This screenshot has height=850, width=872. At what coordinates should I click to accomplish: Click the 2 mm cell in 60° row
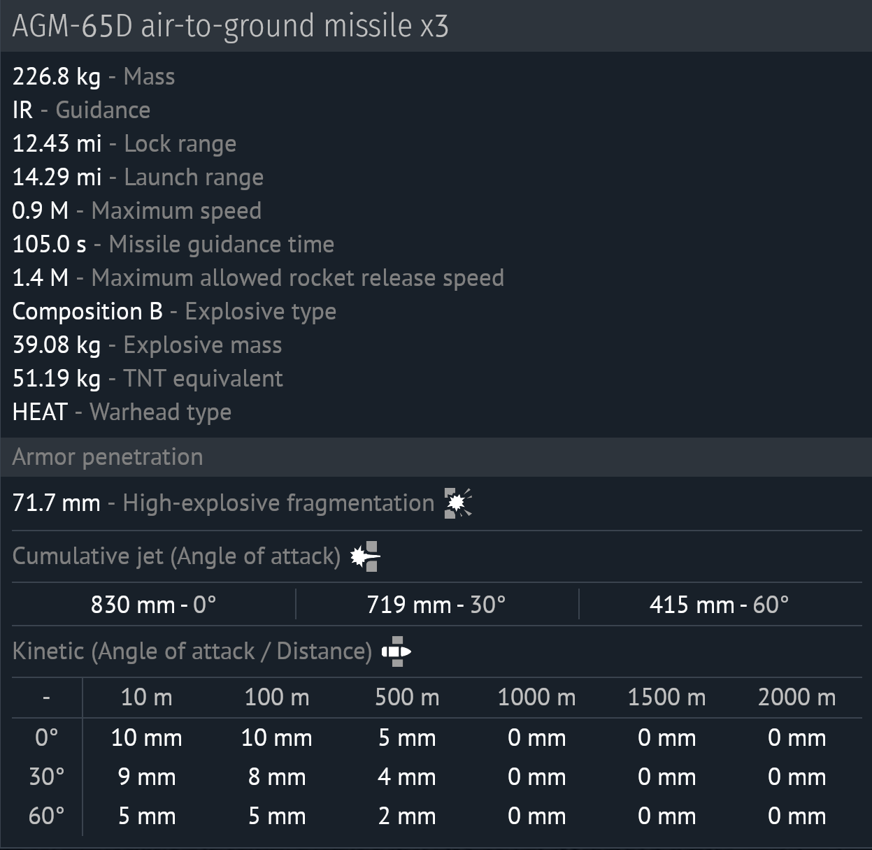(x=407, y=816)
